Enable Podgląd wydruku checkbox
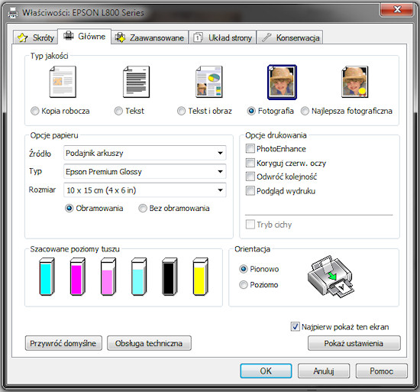420x392 pixels. pos(250,191)
